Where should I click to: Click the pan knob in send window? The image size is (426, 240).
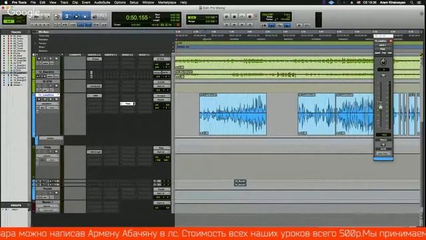pyautogui.click(x=383, y=62)
